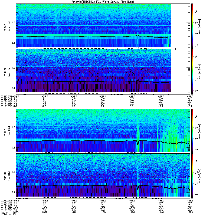Click the 1.0 frequency tick of the THB B-parallel panel
The height and width of the screenshot is (216, 203).
(x=13, y=68)
